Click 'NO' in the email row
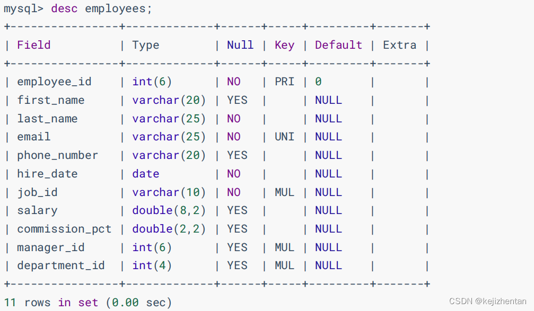Image resolution: width=534 pixels, height=311 pixels. coord(234,137)
